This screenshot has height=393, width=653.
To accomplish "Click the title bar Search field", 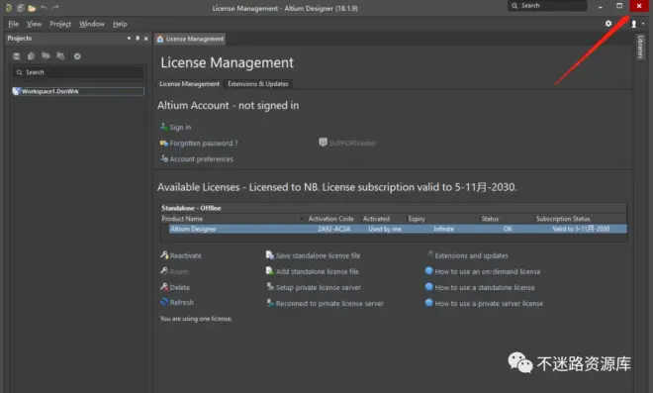I will 547,5.
